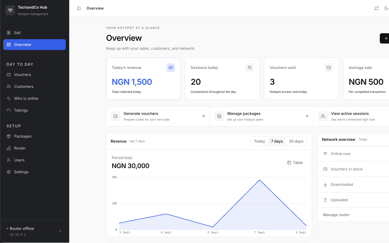
Task: Open Packages under Setup
Action: click(34, 136)
